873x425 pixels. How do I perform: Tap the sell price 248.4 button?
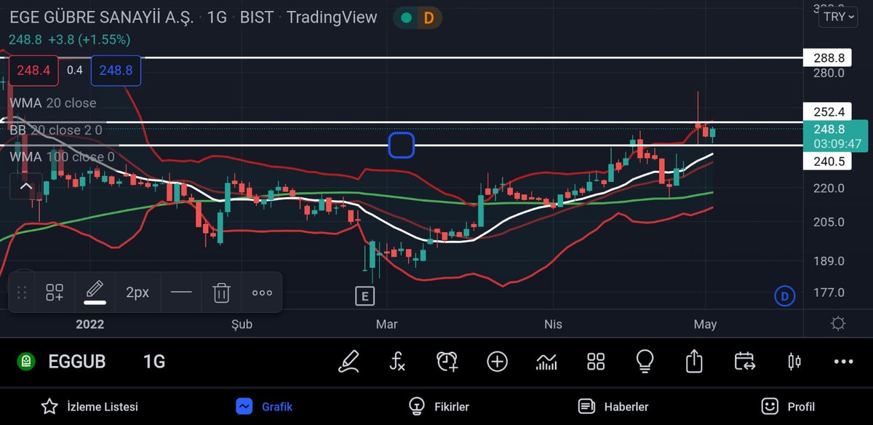(x=33, y=71)
